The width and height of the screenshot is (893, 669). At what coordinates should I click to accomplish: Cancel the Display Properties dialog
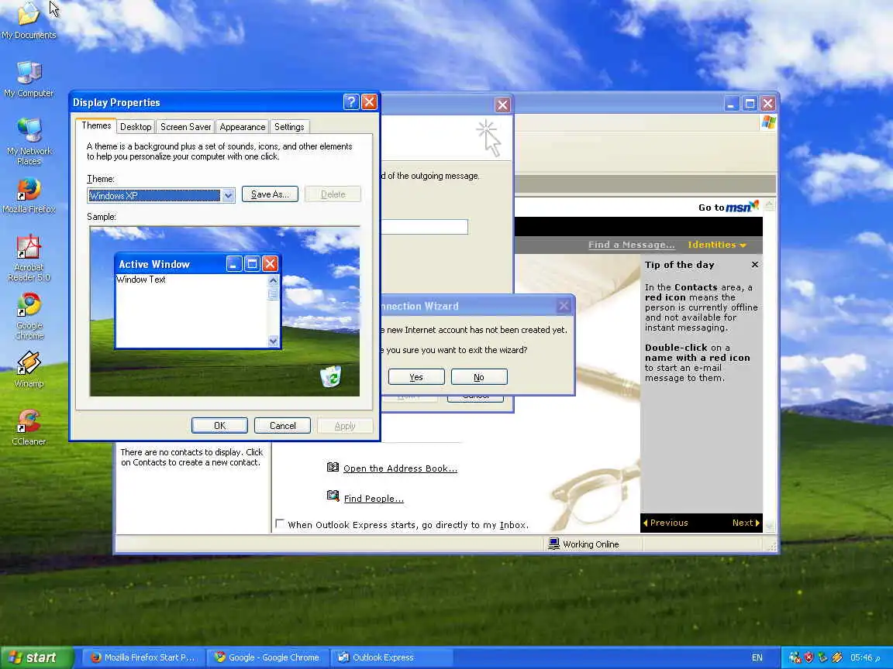[282, 426]
